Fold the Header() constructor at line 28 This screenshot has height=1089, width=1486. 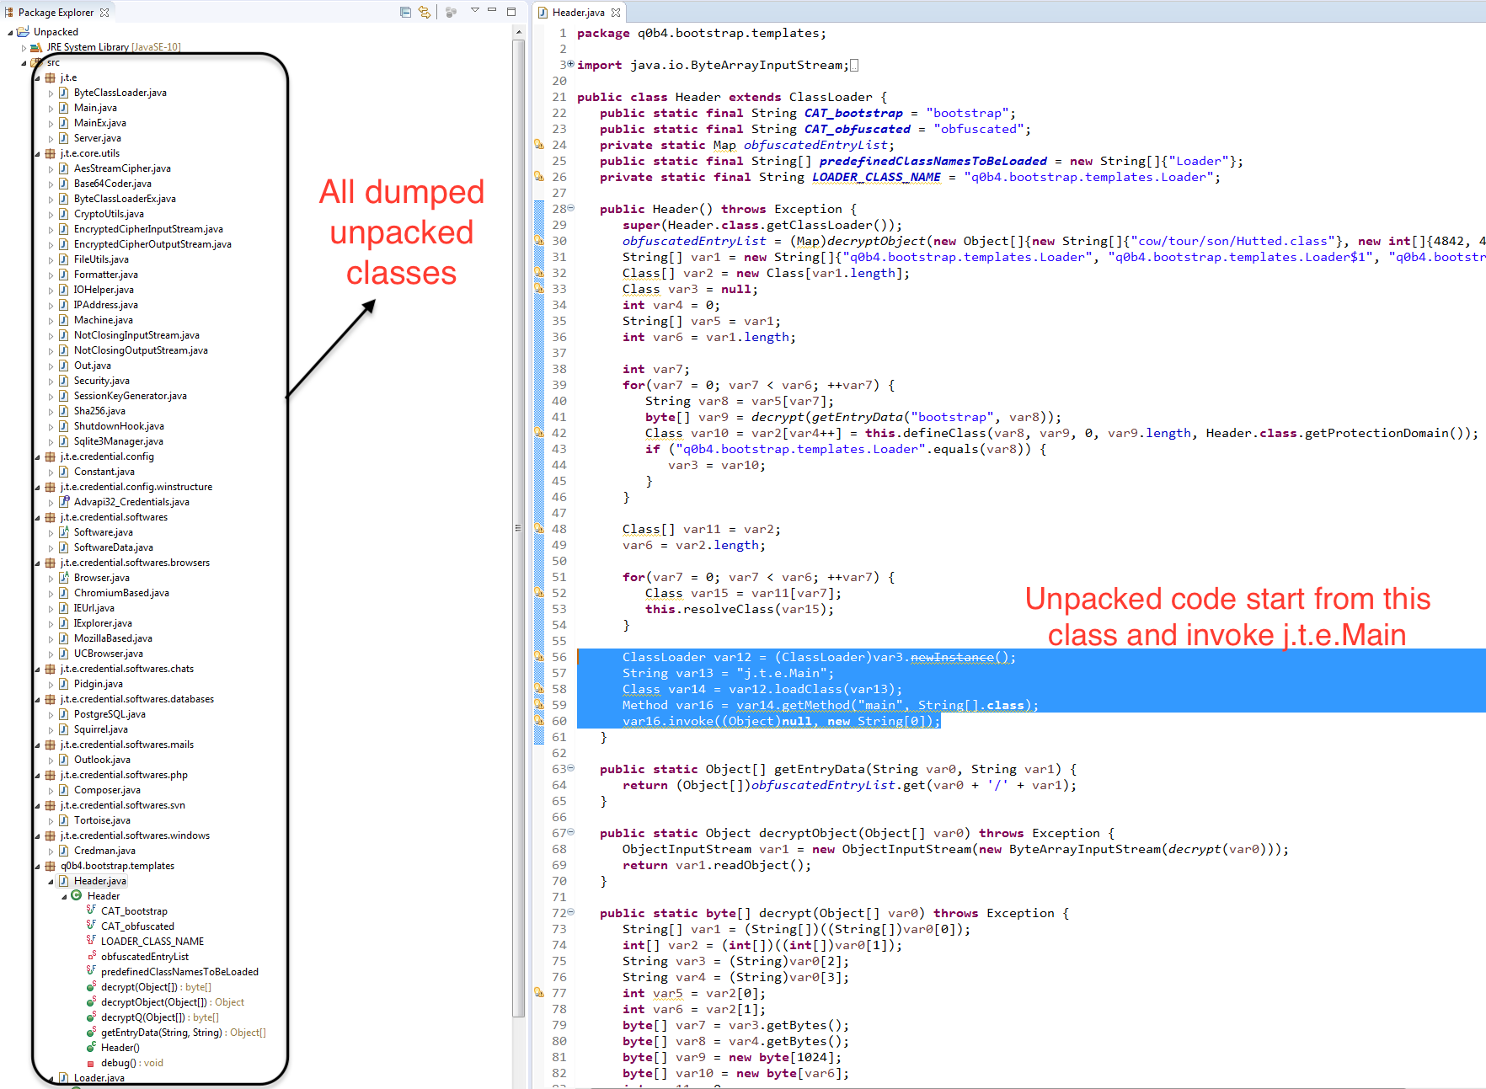(571, 208)
